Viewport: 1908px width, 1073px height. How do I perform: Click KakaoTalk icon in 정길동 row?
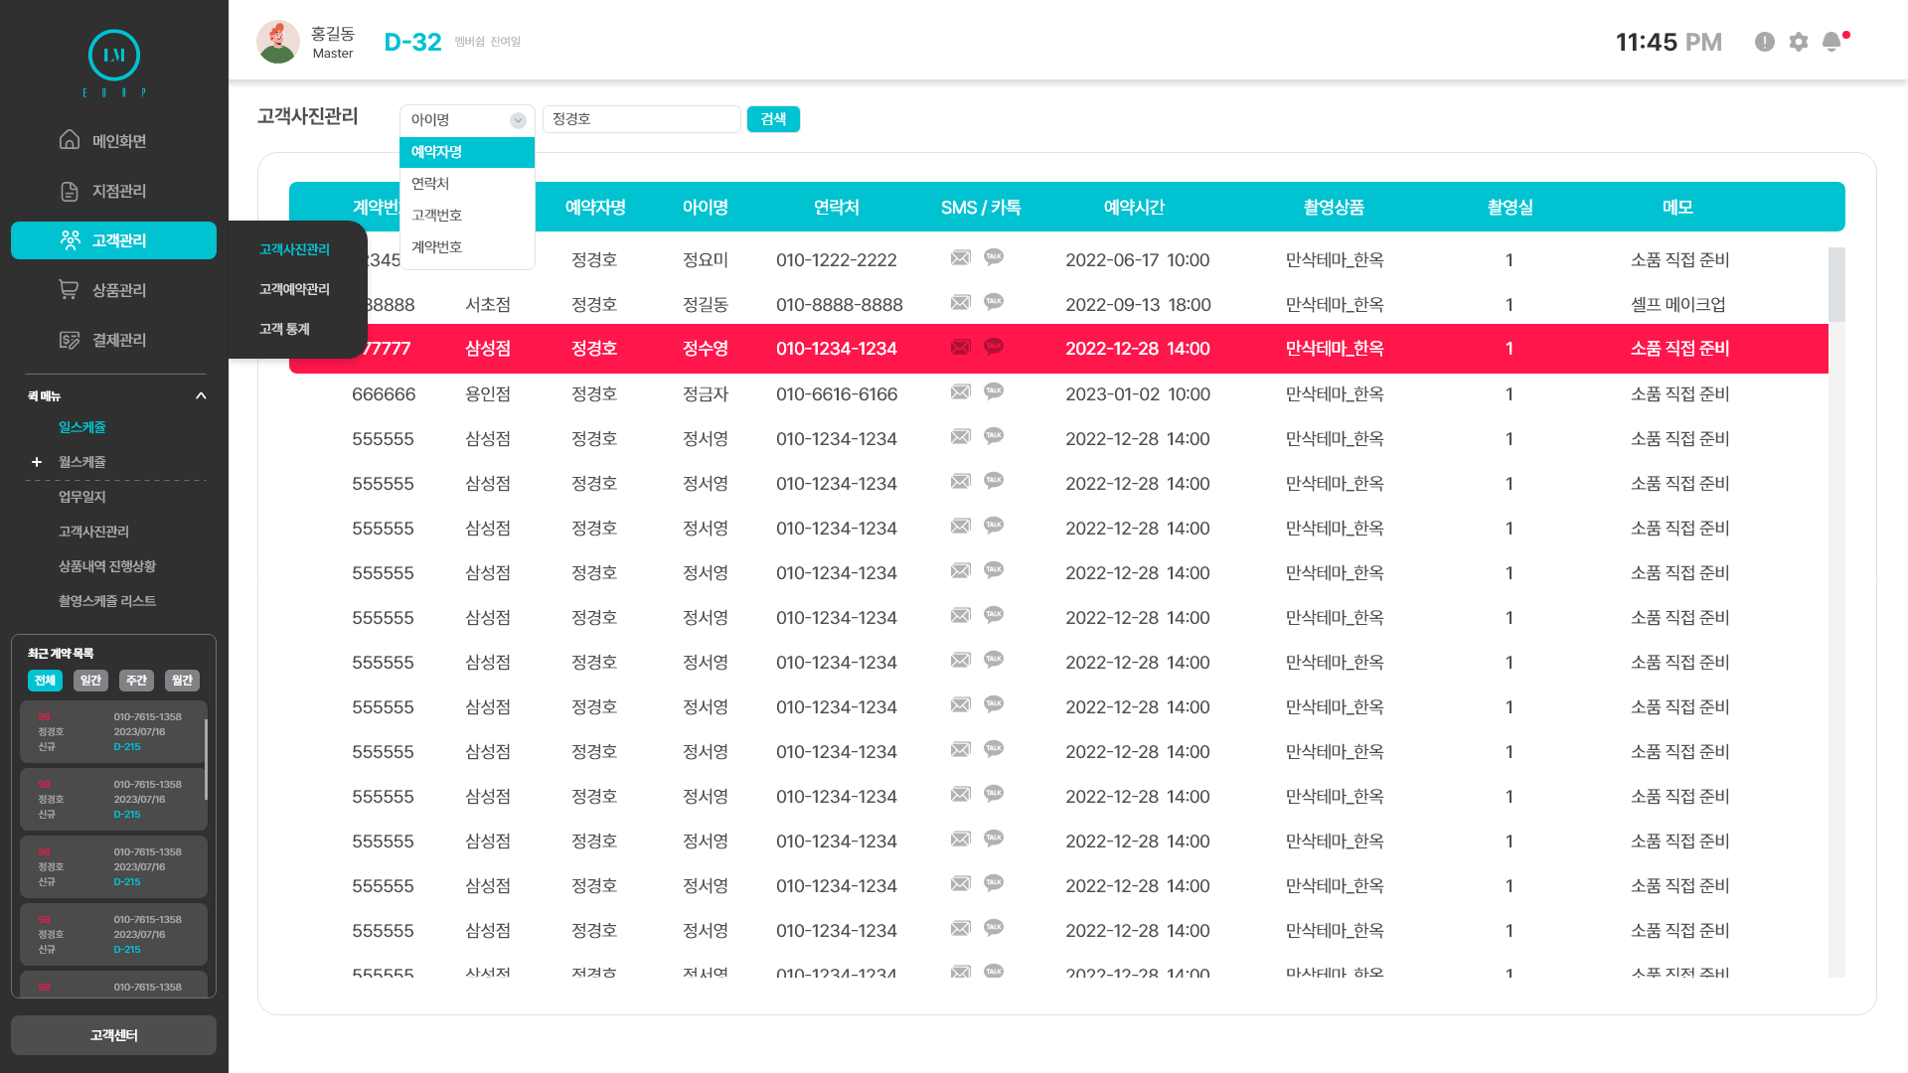(994, 302)
